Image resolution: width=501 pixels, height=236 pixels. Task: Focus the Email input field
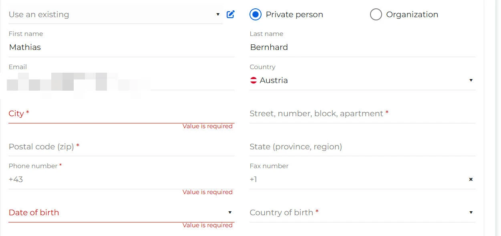(x=120, y=81)
